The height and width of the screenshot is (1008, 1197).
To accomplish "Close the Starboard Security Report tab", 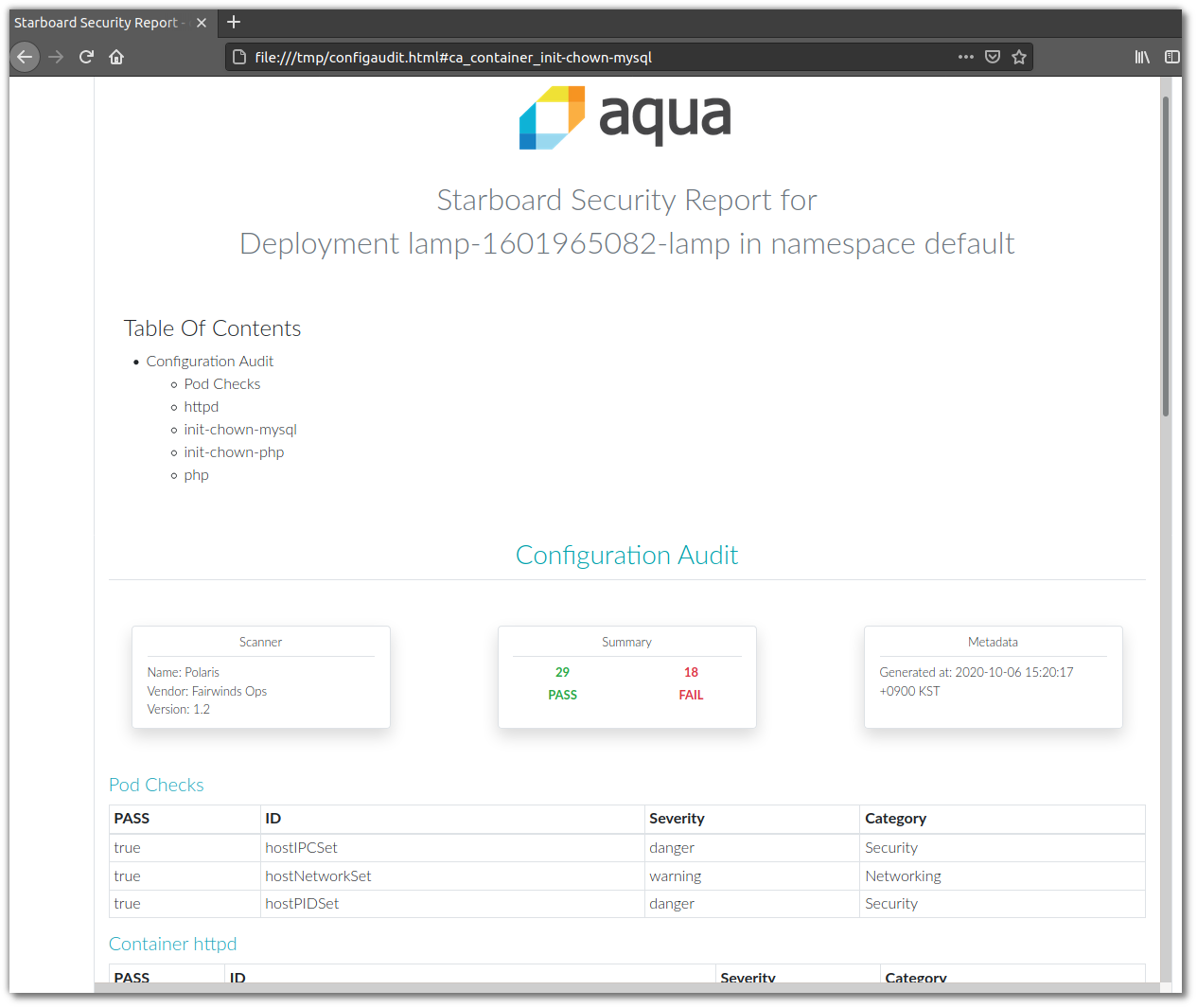I will [x=202, y=23].
